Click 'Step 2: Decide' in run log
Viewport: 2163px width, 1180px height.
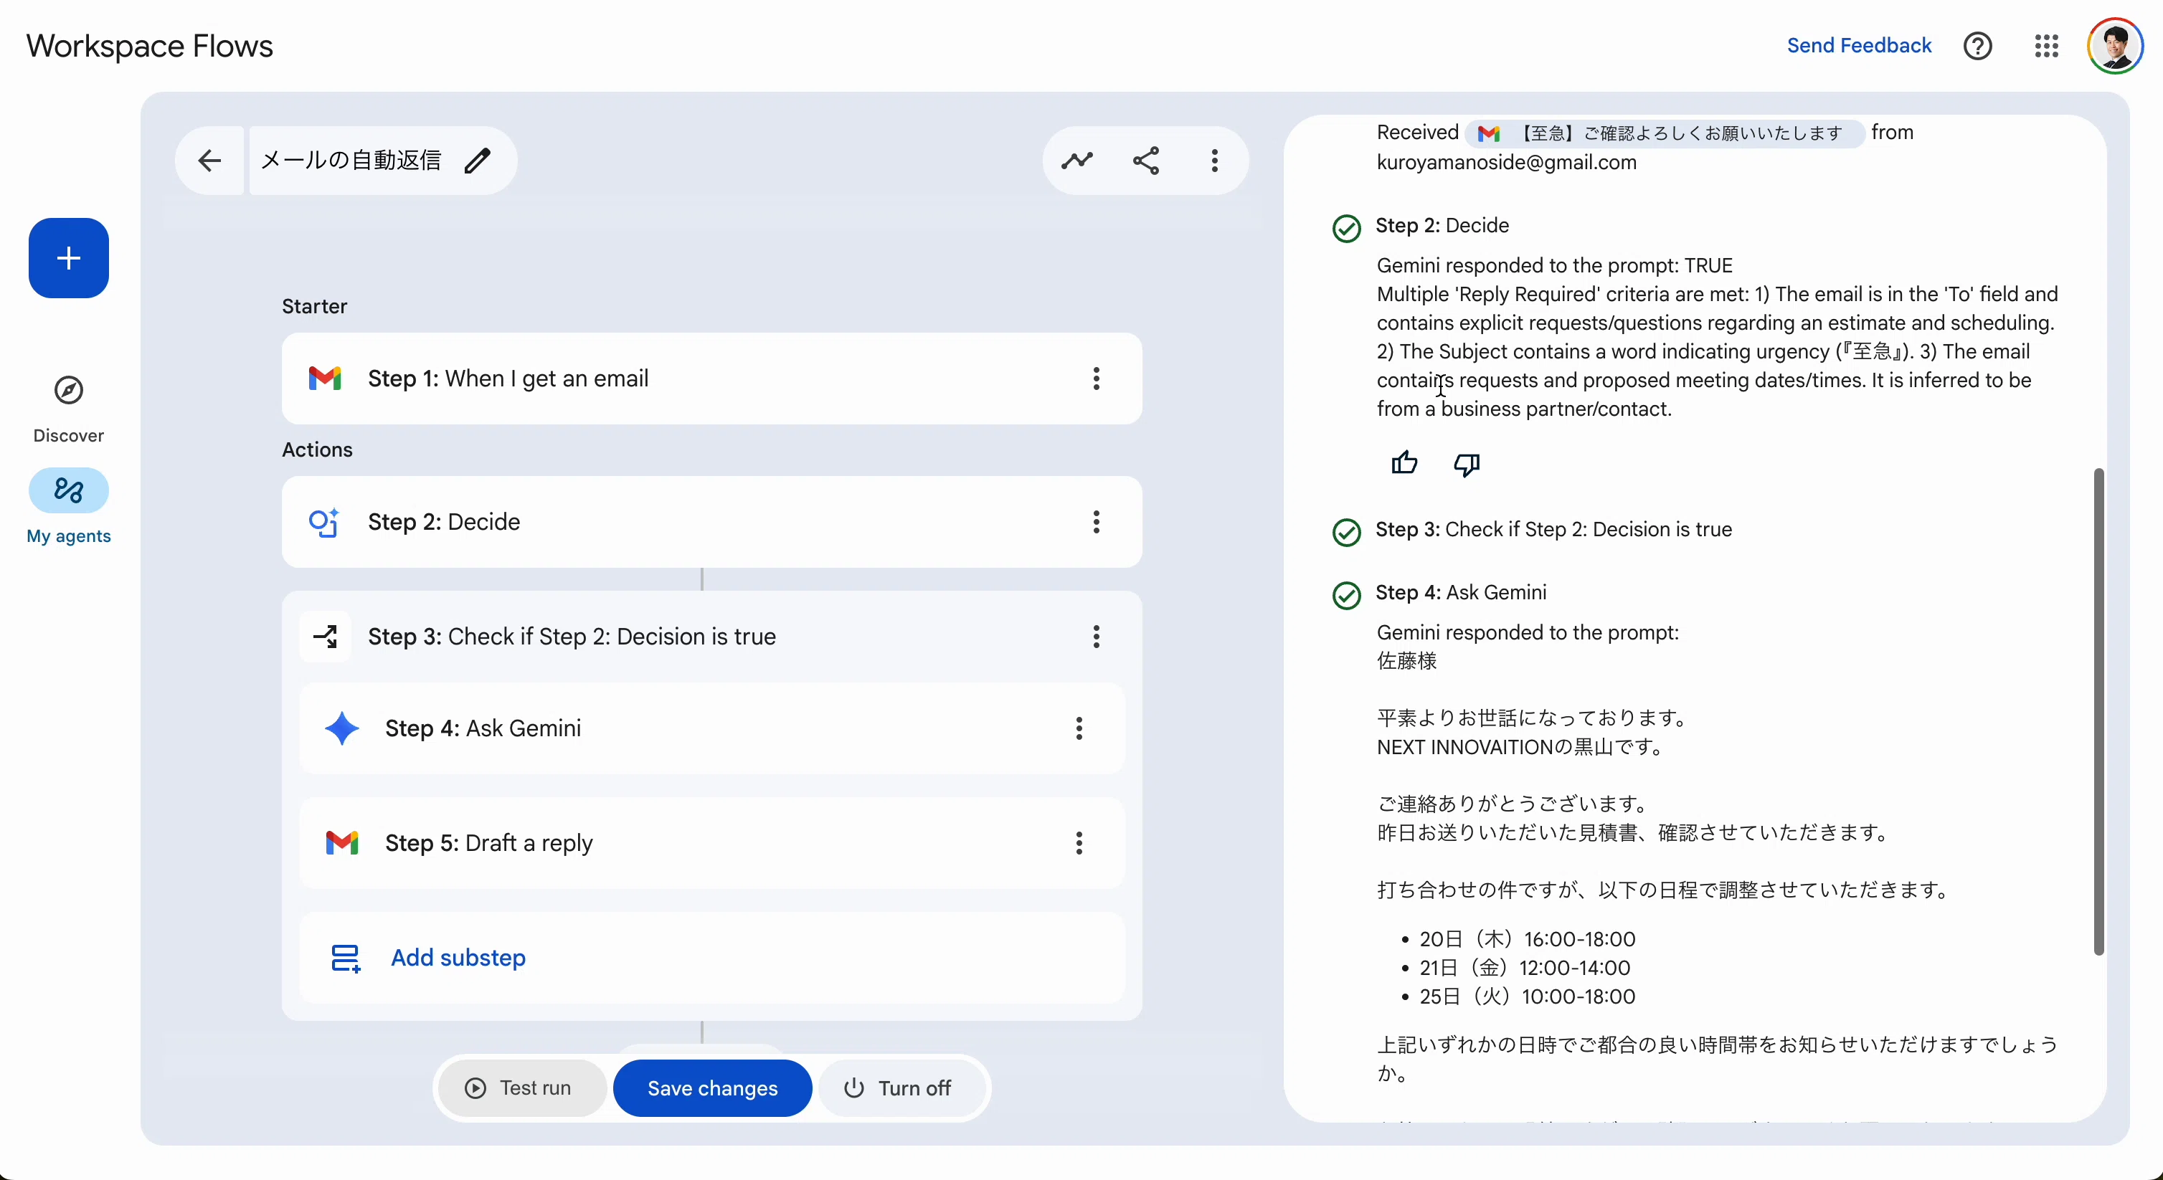1442,225
